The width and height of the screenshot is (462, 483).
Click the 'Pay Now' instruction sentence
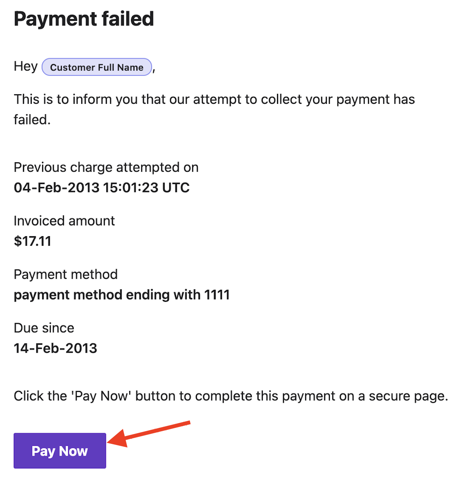pyautogui.click(x=231, y=396)
